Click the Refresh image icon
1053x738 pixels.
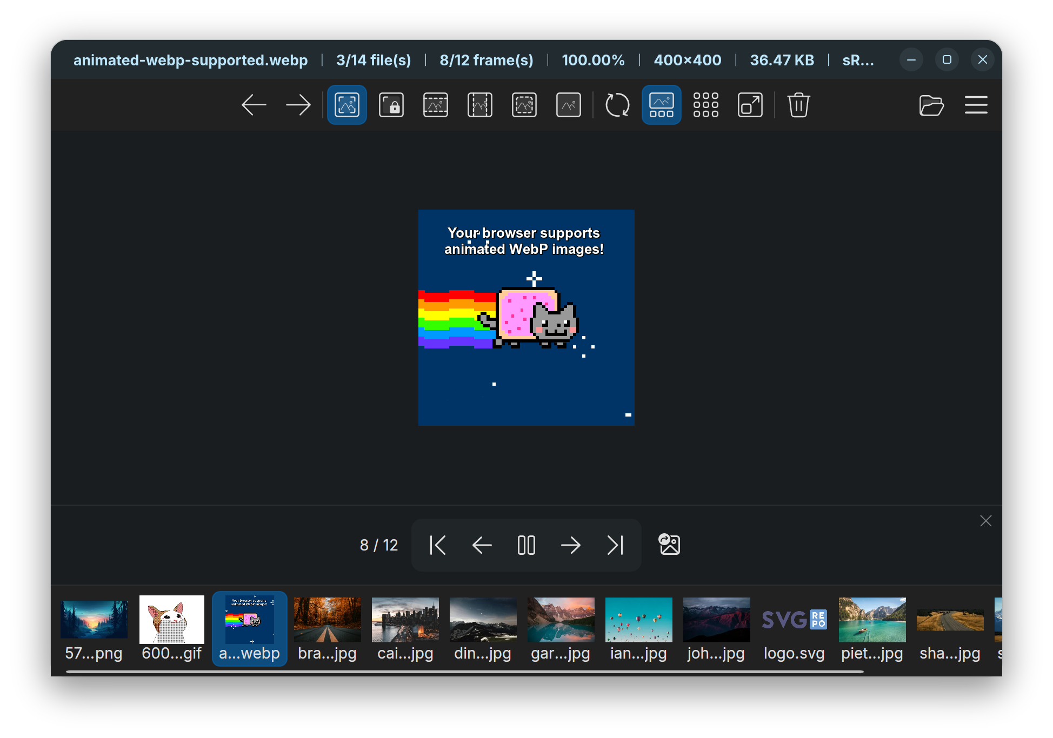click(617, 105)
